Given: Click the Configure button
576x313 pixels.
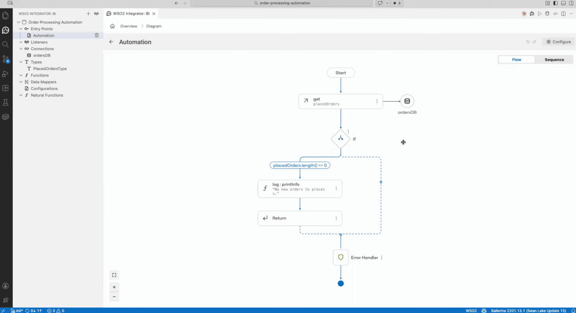Looking at the screenshot, I should [x=559, y=42].
